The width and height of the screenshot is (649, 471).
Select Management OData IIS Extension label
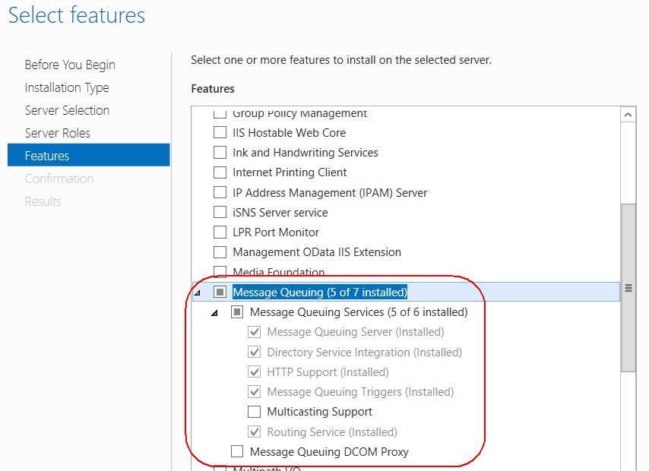[x=317, y=252]
